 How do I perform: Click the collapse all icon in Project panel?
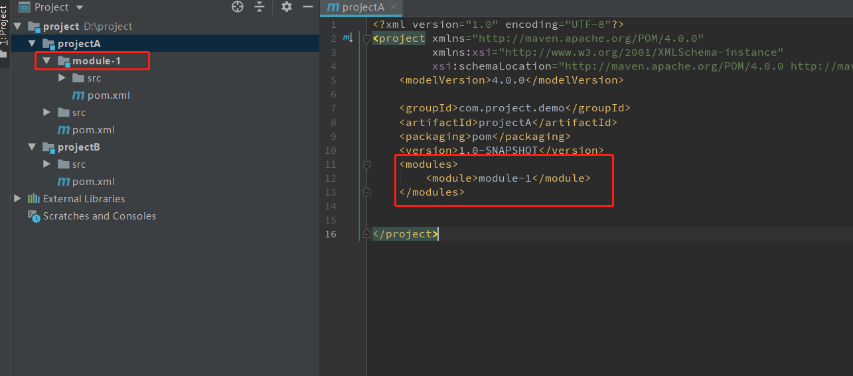point(260,7)
